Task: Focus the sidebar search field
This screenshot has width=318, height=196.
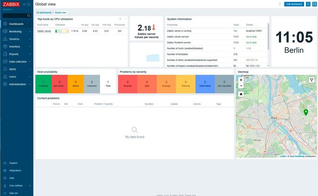Action: tap(15, 16)
